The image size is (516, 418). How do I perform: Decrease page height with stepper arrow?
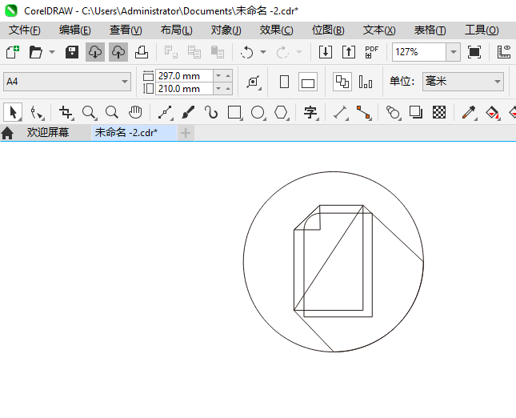pyautogui.click(x=218, y=89)
